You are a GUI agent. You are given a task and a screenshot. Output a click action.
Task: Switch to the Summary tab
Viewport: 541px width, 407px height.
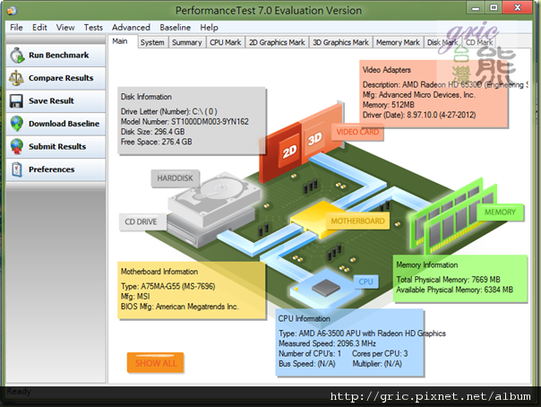(x=187, y=42)
